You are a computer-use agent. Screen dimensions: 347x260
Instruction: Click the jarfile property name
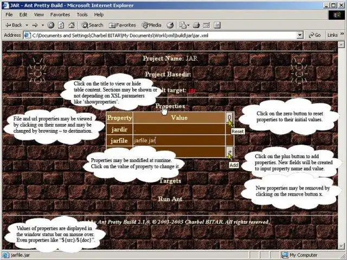pyautogui.click(x=119, y=141)
